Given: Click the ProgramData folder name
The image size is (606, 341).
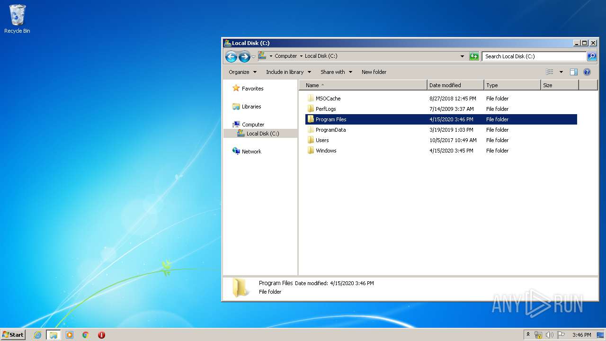Looking at the screenshot, I should [331, 130].
